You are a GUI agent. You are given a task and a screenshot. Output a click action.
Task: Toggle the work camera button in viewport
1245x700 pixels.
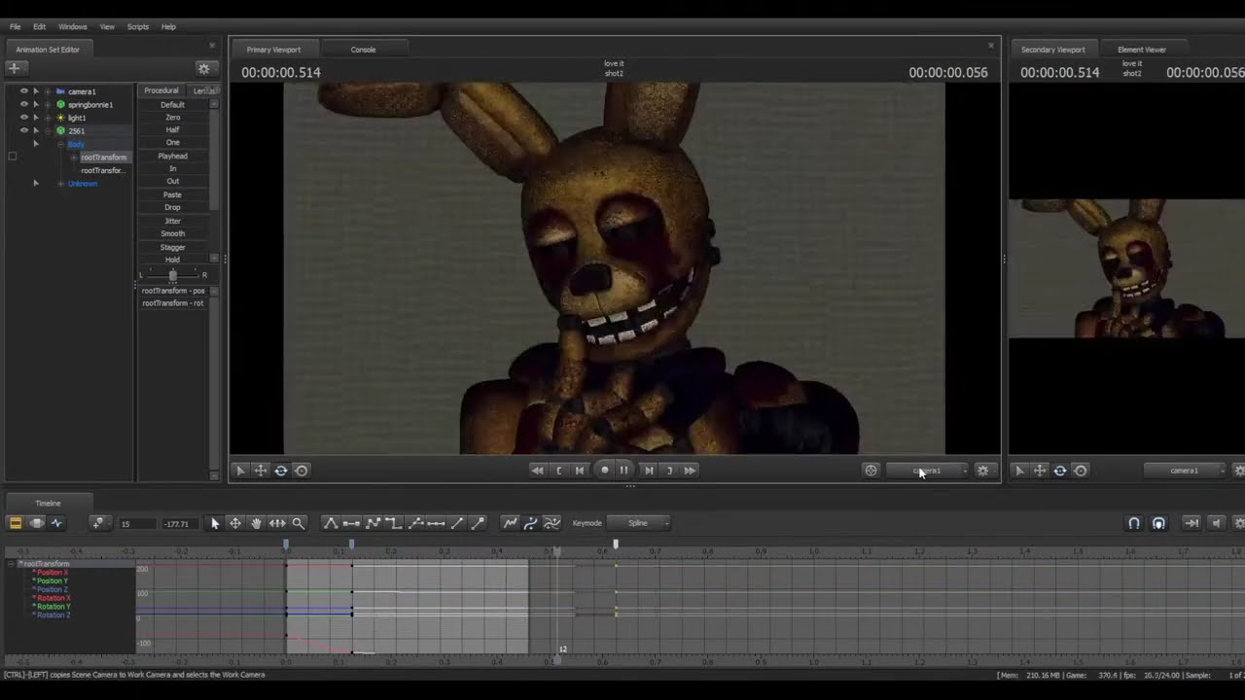(x=871, y=471)
